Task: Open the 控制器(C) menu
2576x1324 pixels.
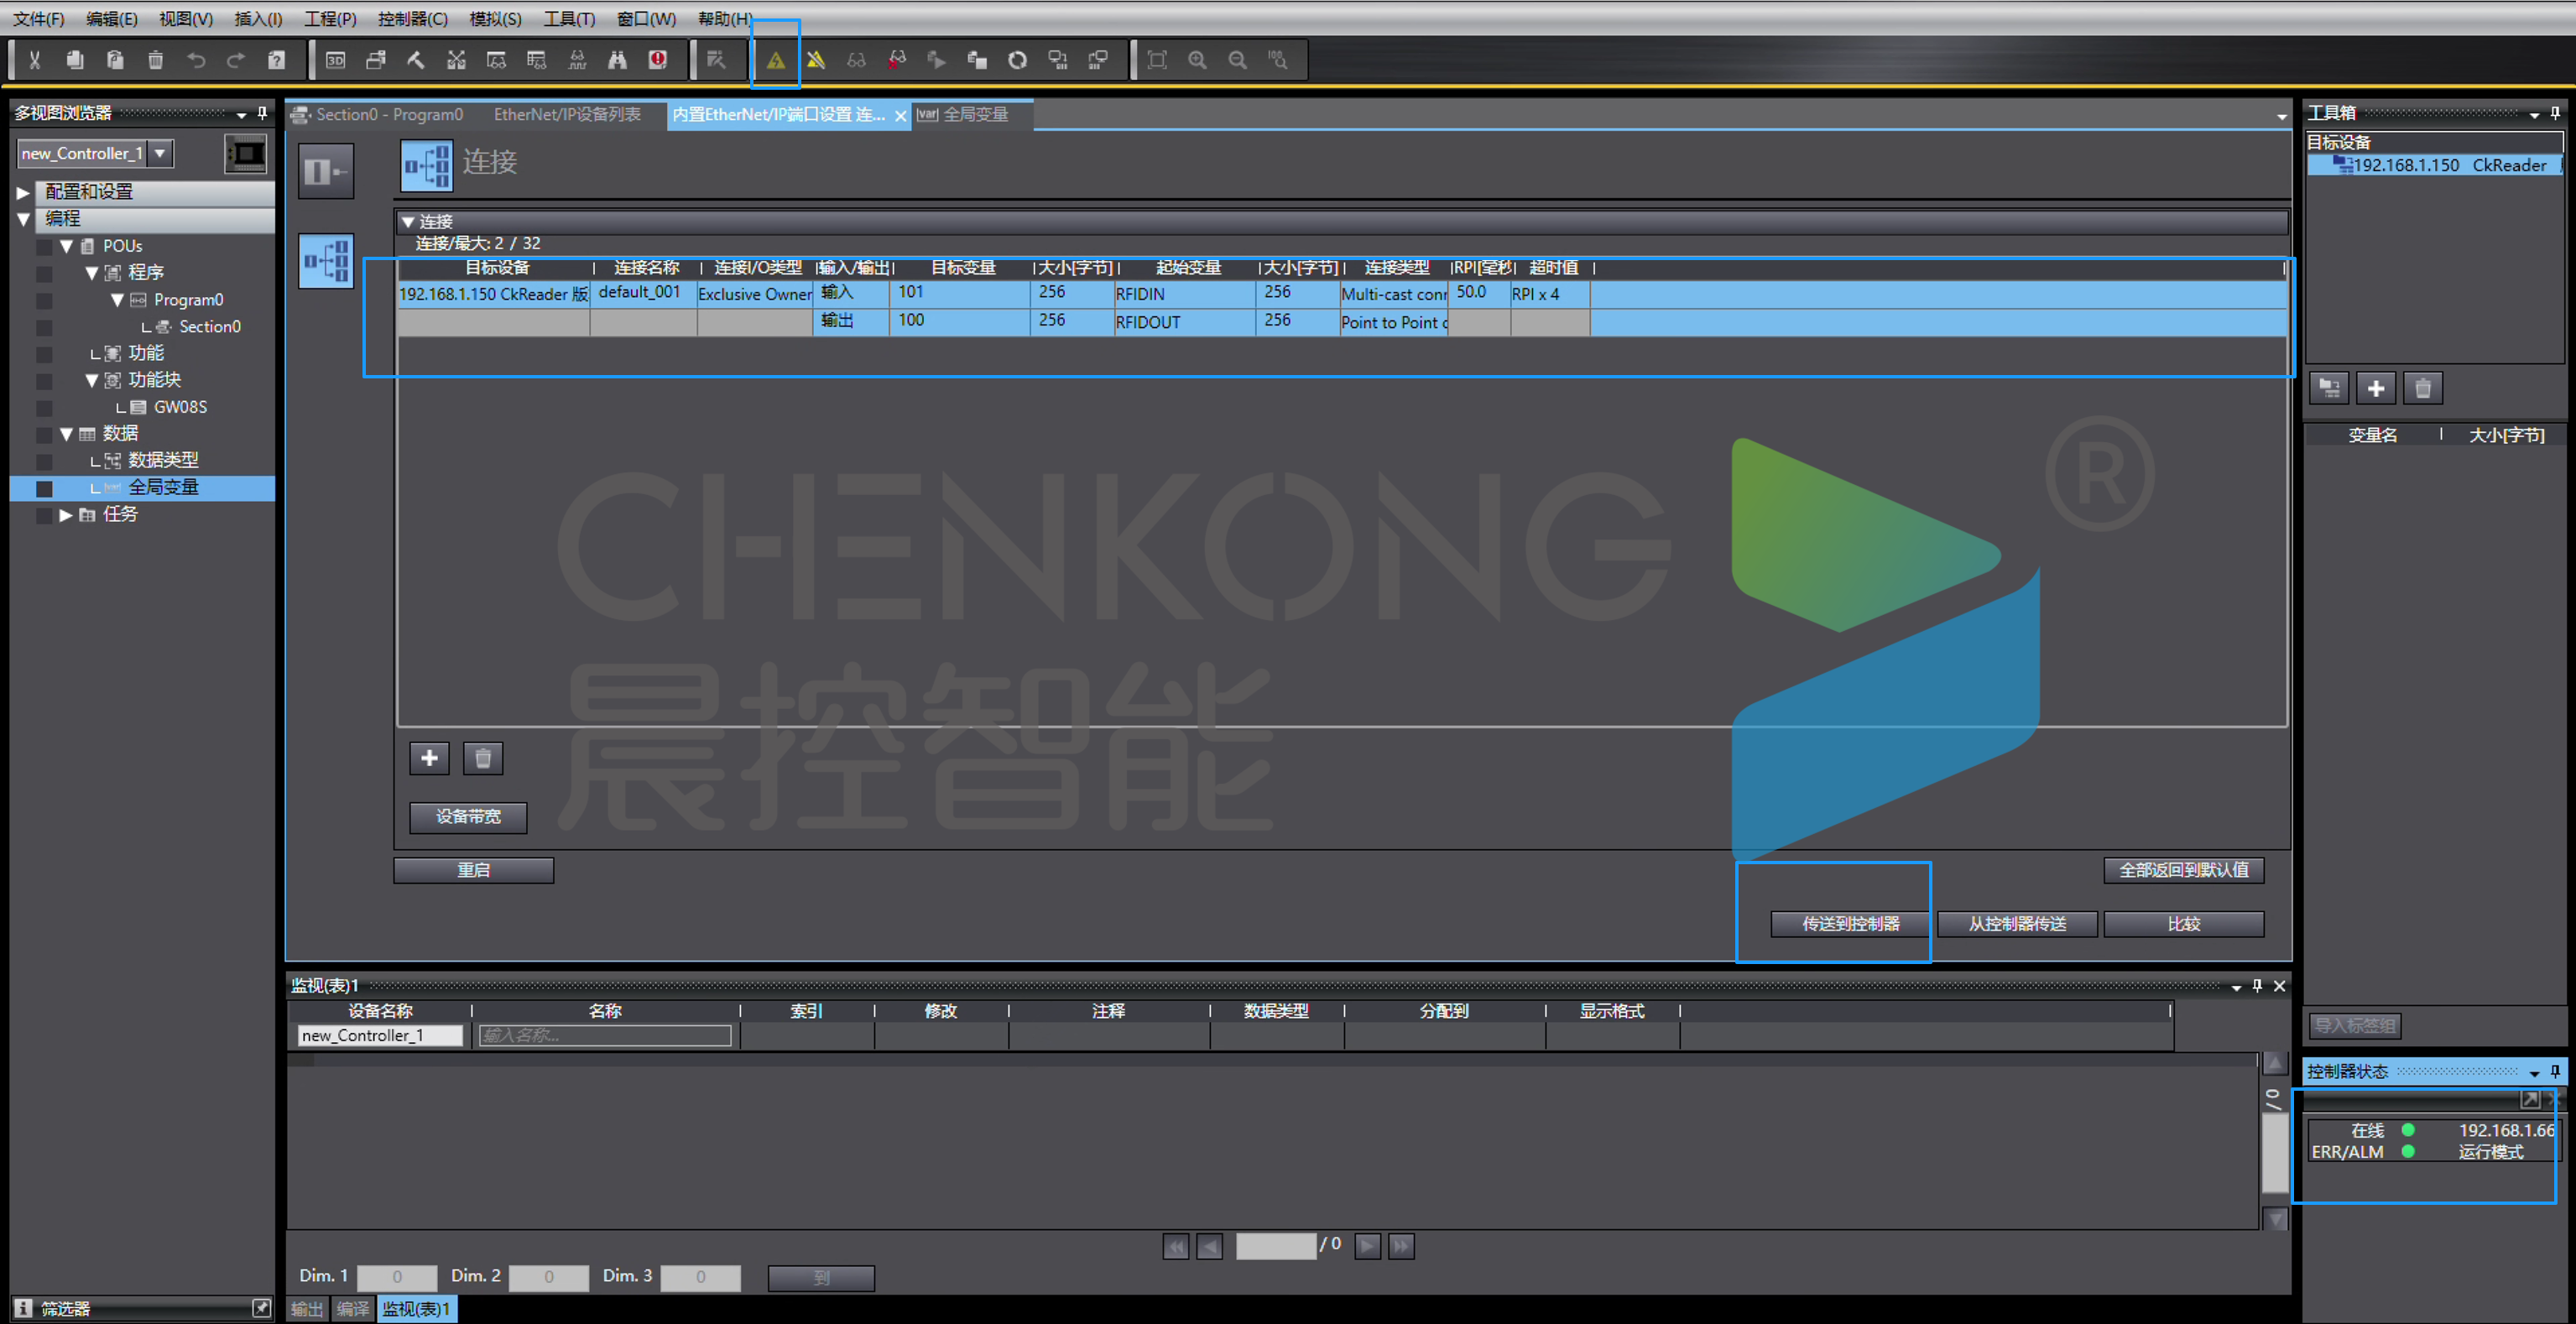Action: pos(412,19)
